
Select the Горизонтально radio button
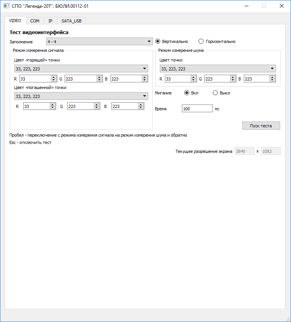coord(201,41)
